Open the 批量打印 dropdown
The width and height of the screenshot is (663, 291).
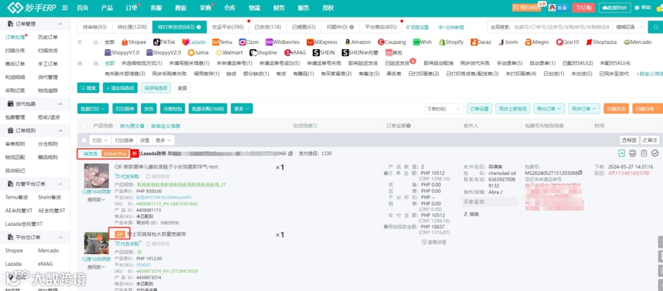pos(93,109)
